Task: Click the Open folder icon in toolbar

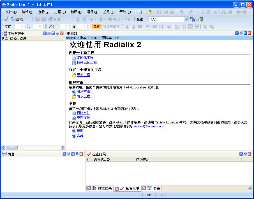Action: (149, 12)
